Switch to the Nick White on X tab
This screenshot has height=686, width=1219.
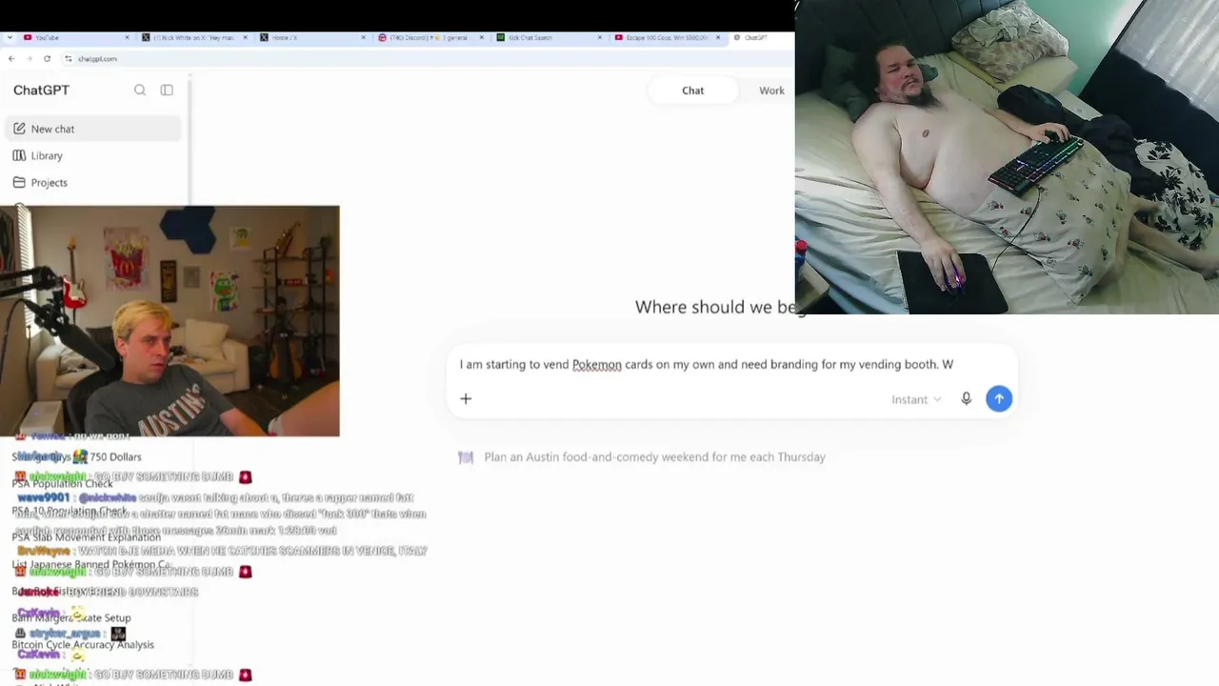(x=194, y=37)
